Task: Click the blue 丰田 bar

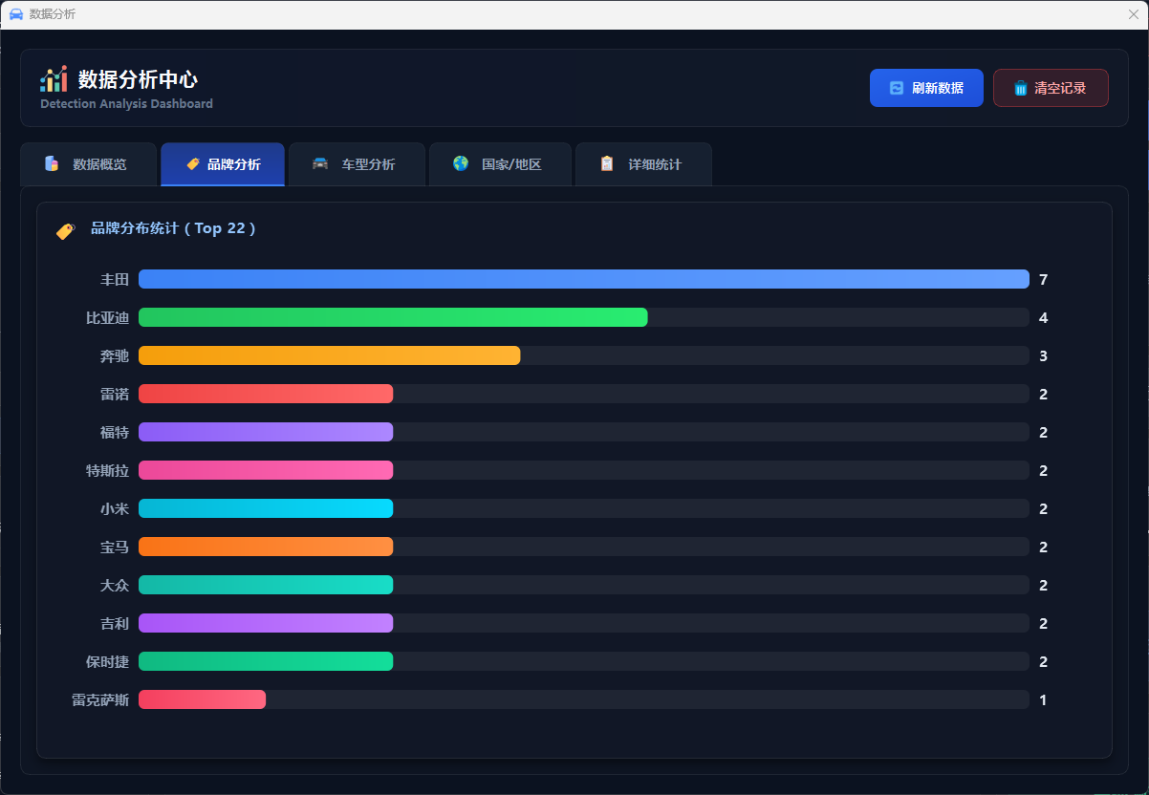Action: 584,279
